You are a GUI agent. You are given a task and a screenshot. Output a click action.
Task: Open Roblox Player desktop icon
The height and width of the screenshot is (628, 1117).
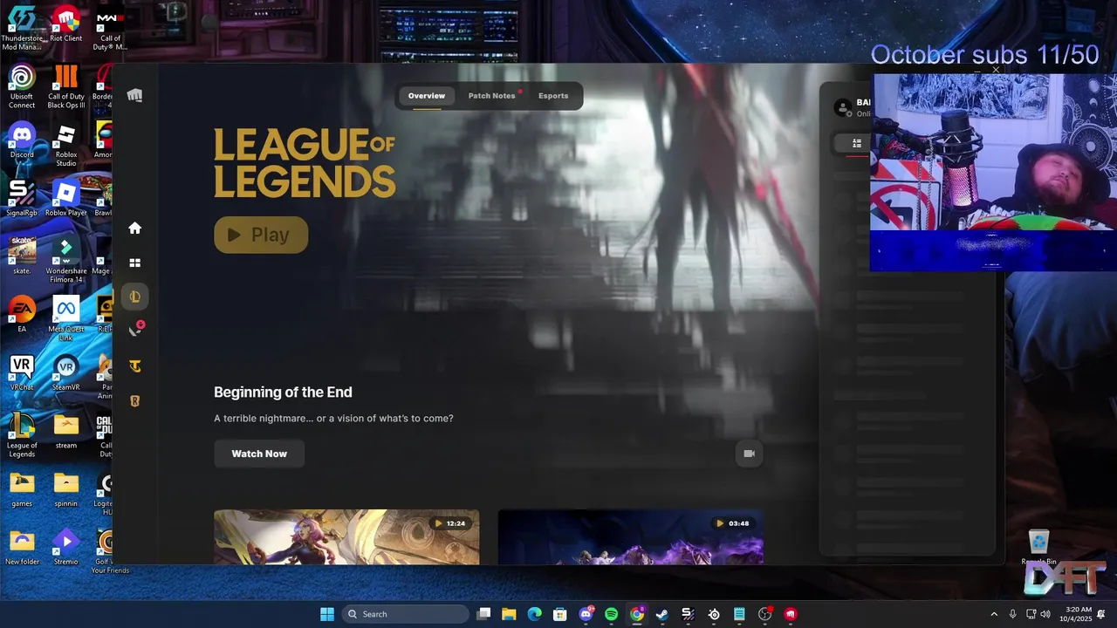point(66,199)
